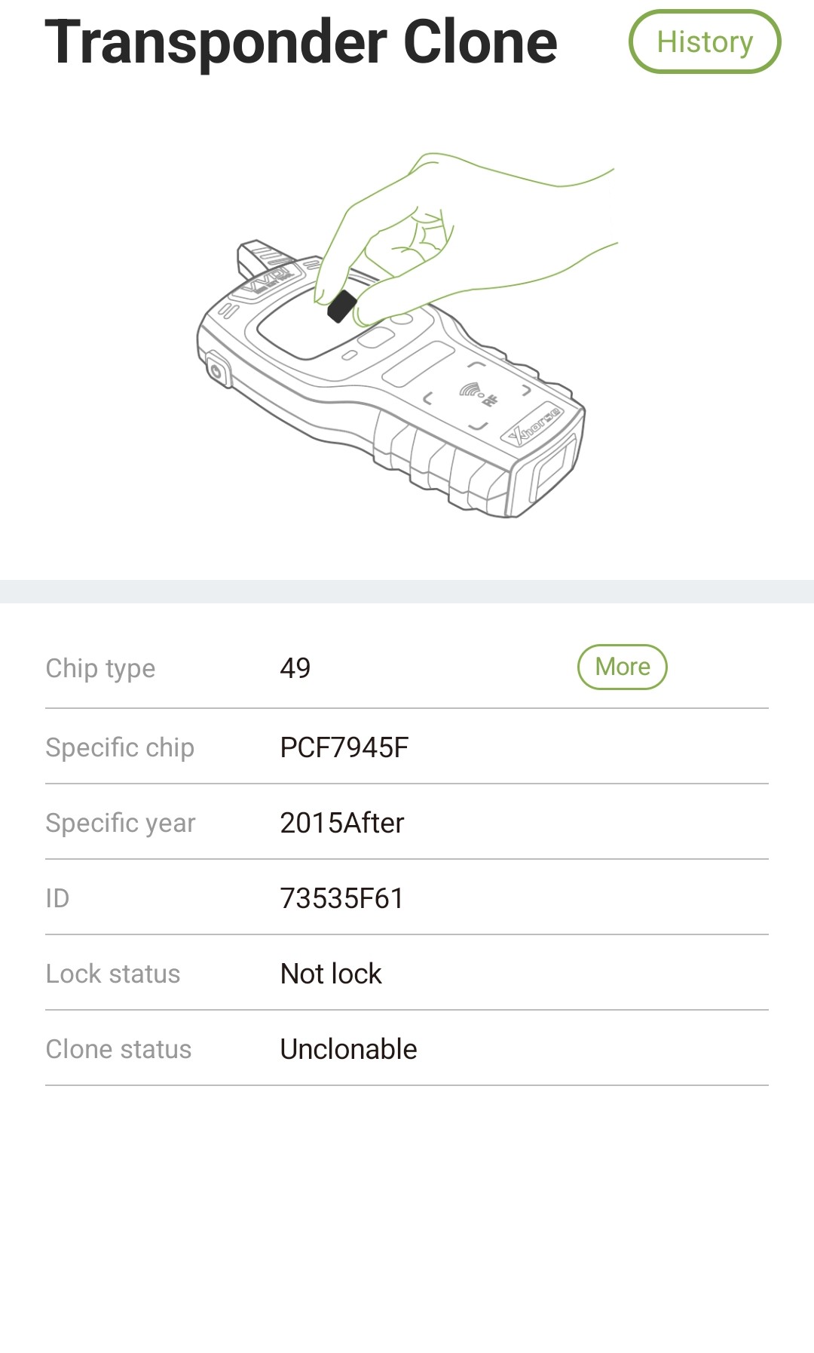The width and height of the screenshot is (814, 1353).
Task: Select the Lock status label
Action: pos(113,974)
